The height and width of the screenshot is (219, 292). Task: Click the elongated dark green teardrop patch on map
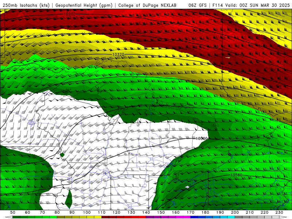pos(69,199)
